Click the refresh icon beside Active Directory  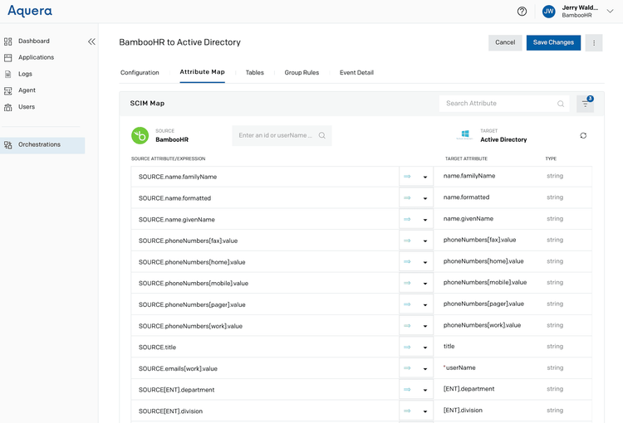pyautogui.click(x=583, y=136)
